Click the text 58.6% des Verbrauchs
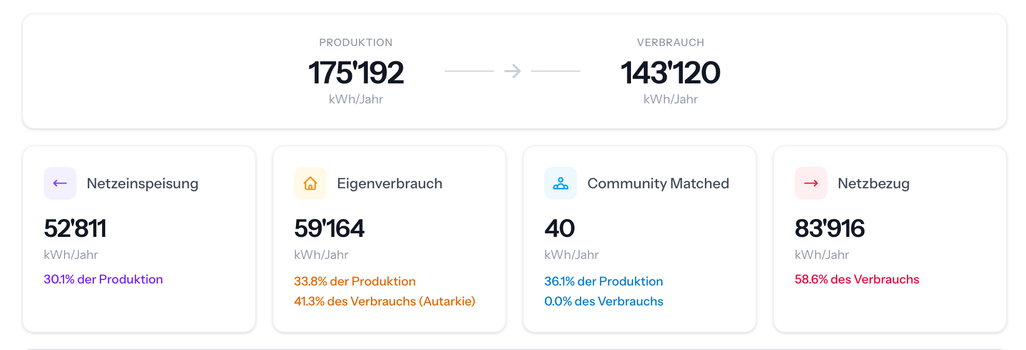This screenshot has height=350, width=1026. (x=857, y=279)
